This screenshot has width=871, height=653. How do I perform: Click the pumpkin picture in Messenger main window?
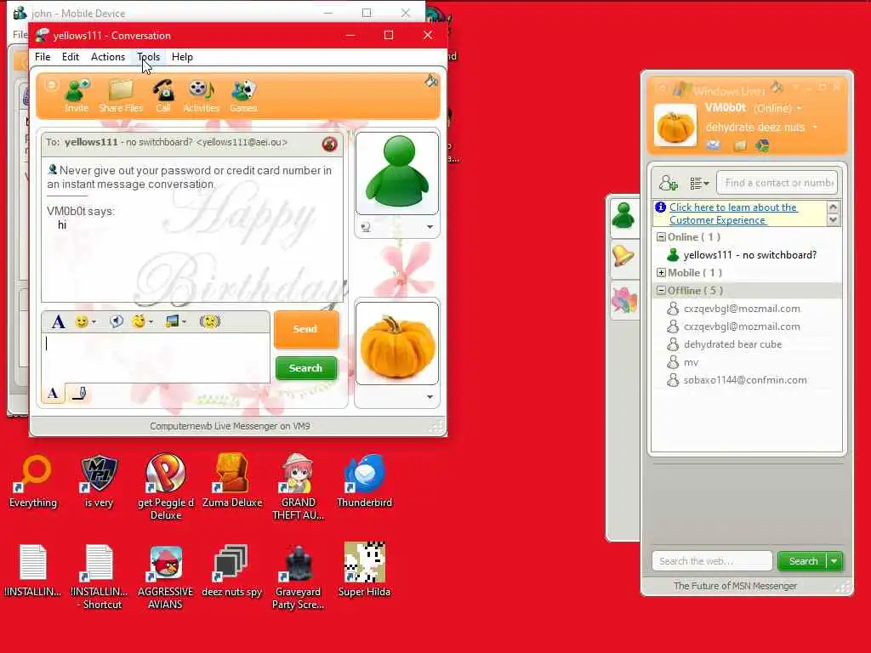pos(675,126)
